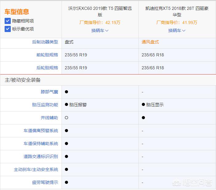Click the 后轮胎规格 row label
Viewport: 216px width, 190px height.
point(47,68)
